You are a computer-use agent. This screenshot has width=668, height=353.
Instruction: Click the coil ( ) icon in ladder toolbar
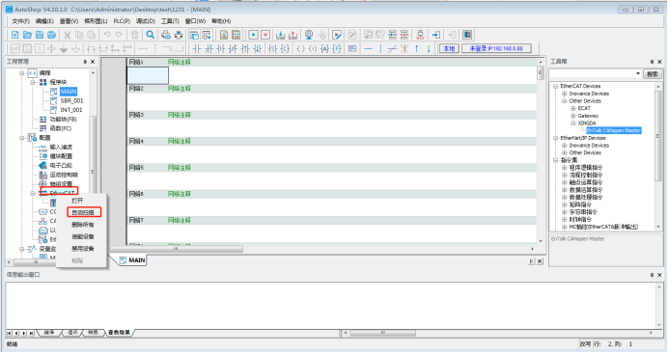tap(300, 49)
